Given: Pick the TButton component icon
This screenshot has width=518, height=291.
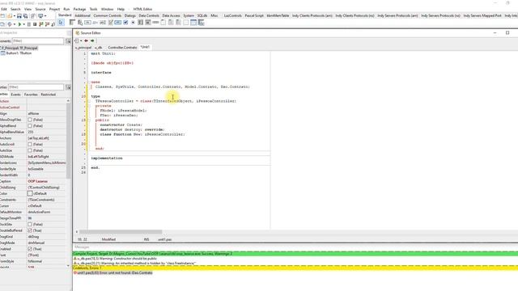Looking at the screenshot, I should [87, 23].
